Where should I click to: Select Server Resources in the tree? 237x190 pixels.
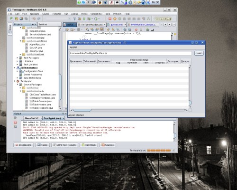[x=33, y=75]
